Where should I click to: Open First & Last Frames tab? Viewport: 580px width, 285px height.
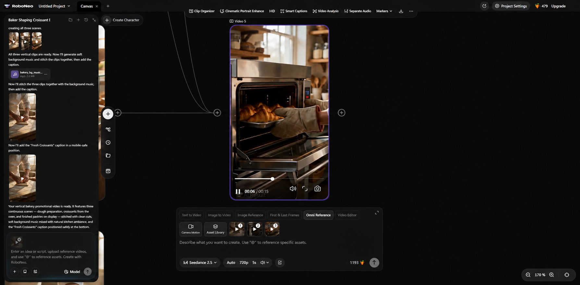click(x=285, y=215)
